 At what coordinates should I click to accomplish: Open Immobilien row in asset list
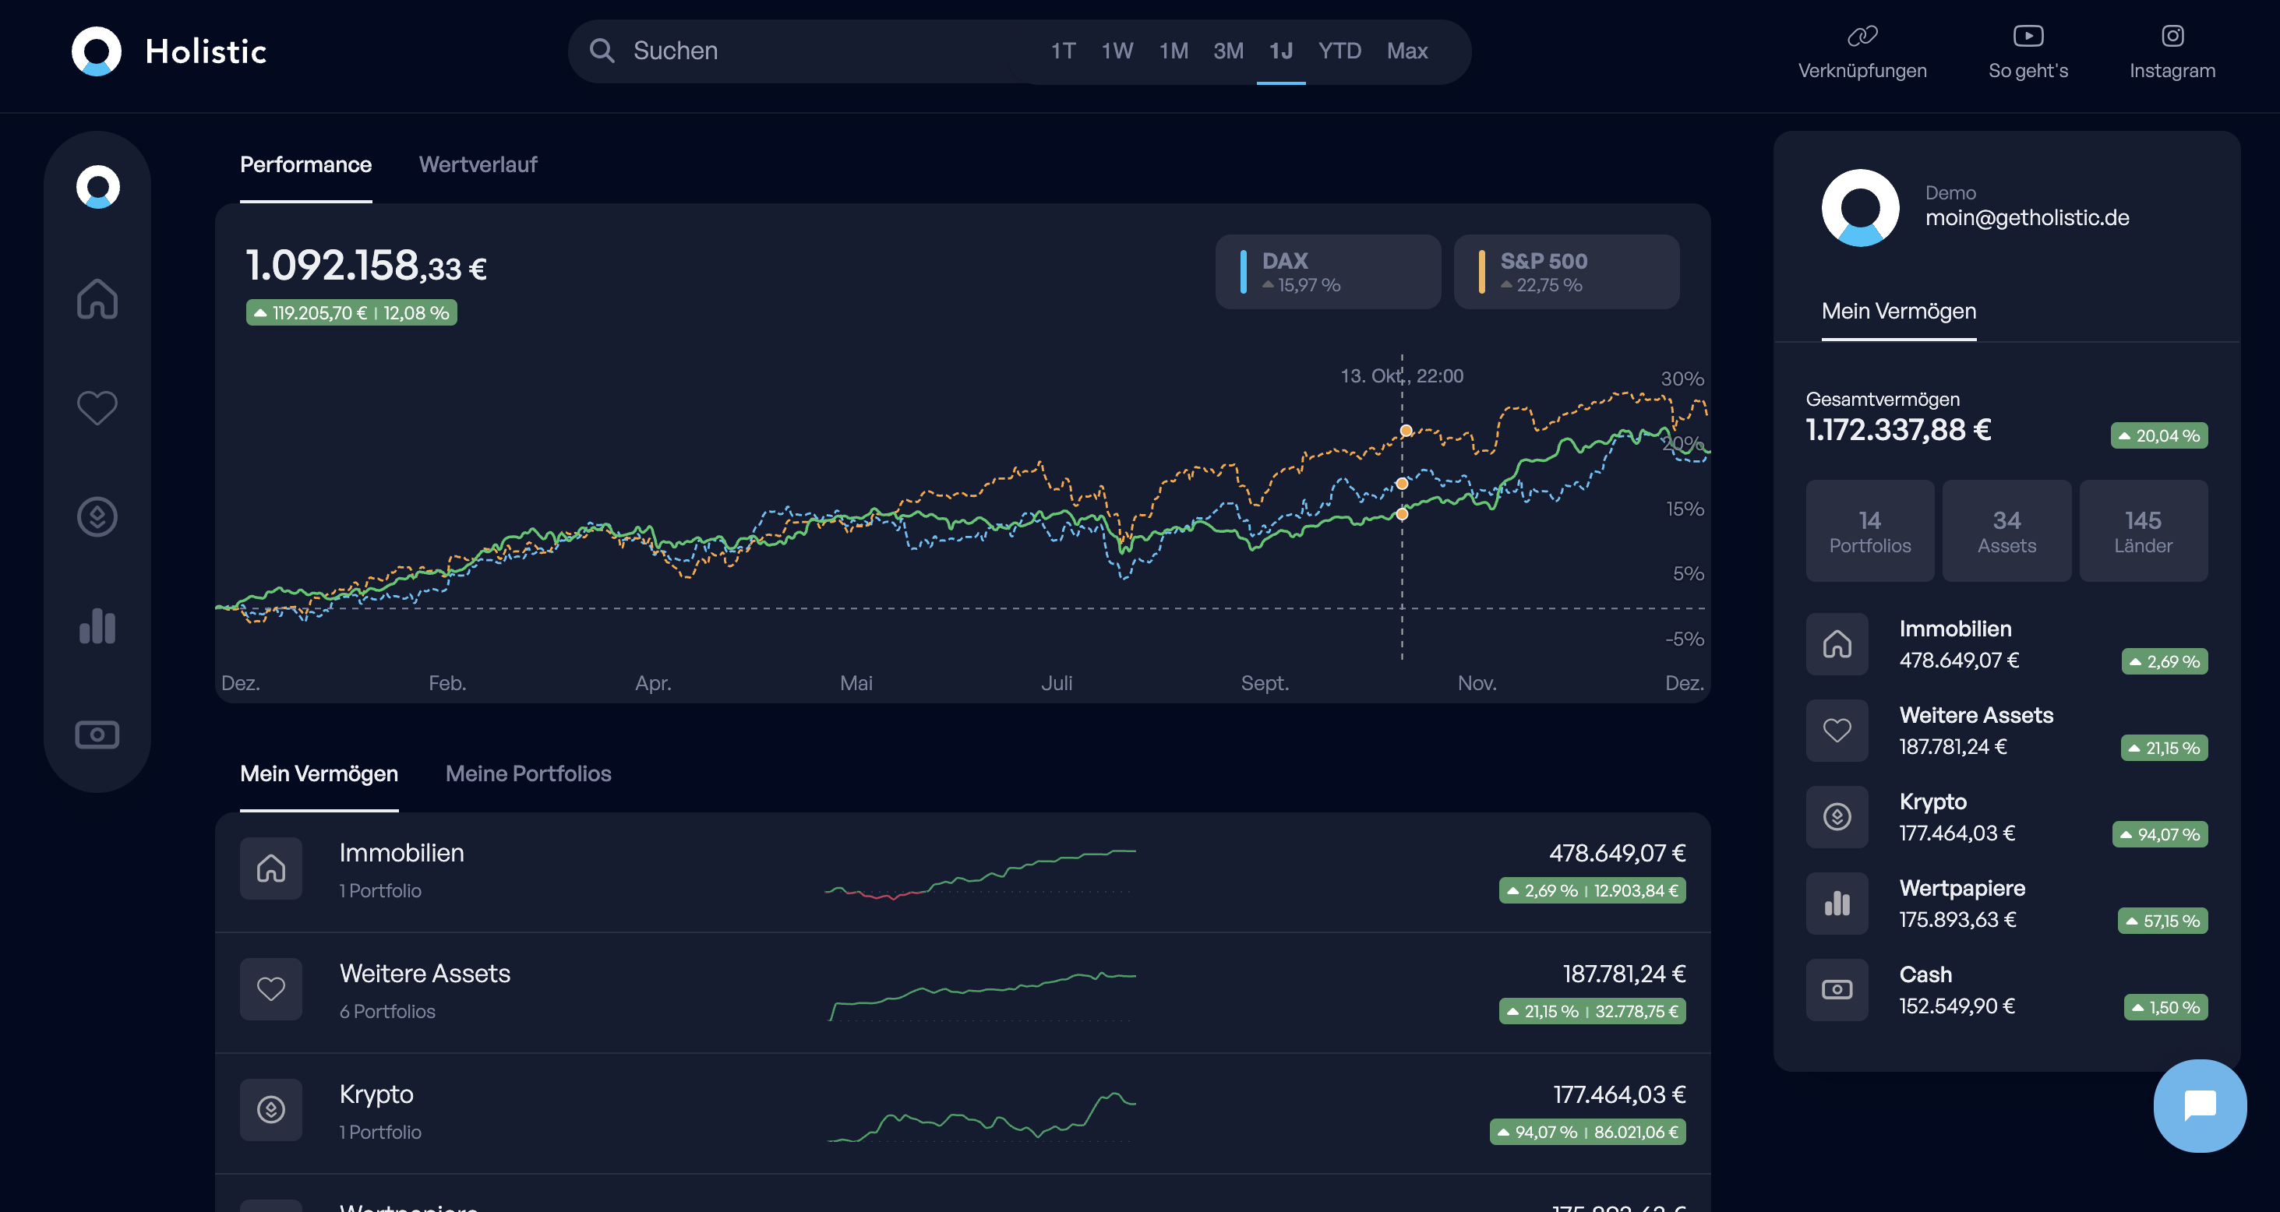(x=962, y=872)
